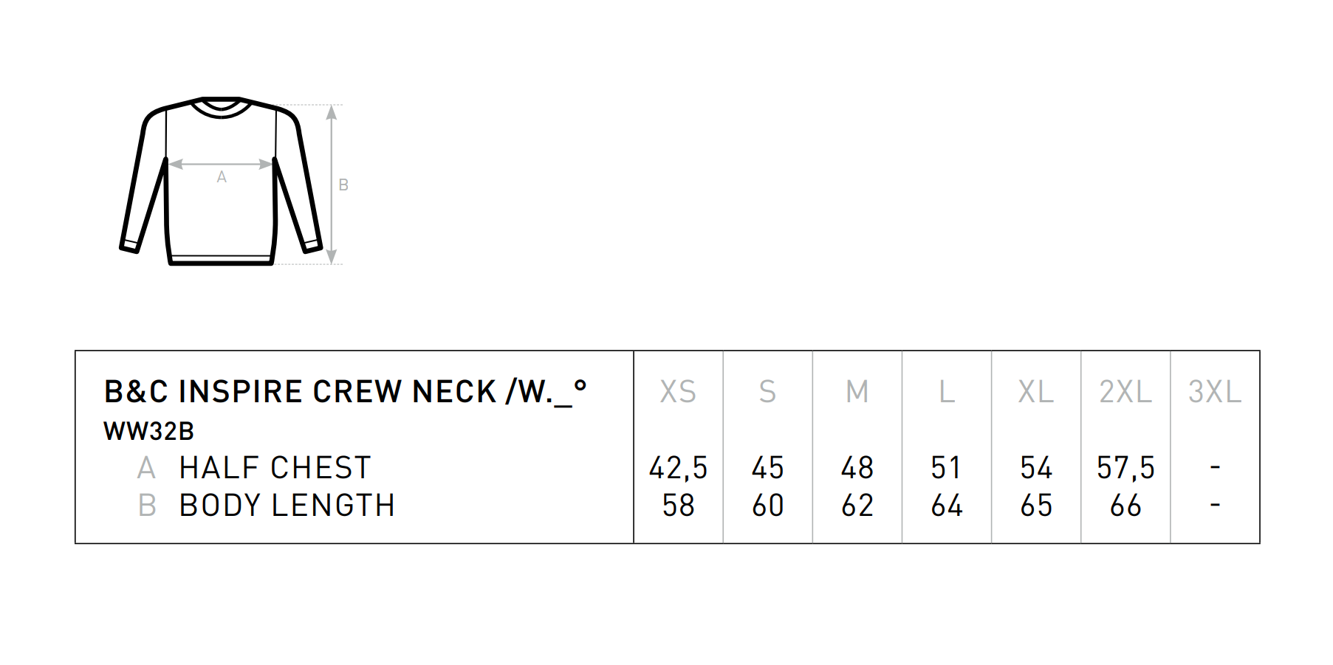Select the 2XL size column header

coord(1125,392)
